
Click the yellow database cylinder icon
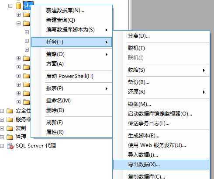click(x=18, y=6)
